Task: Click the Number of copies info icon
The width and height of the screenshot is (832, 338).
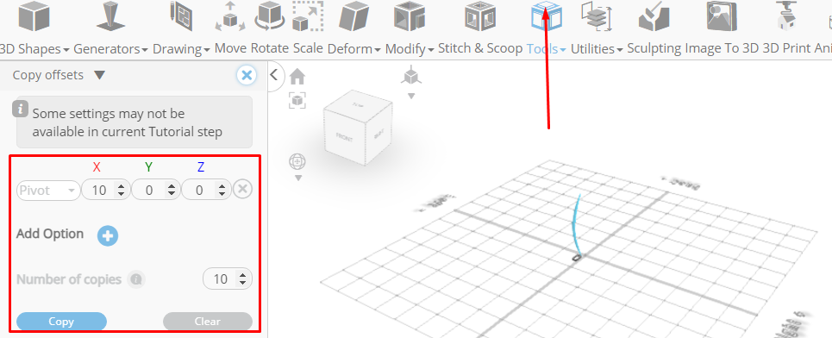Action: 136,279
